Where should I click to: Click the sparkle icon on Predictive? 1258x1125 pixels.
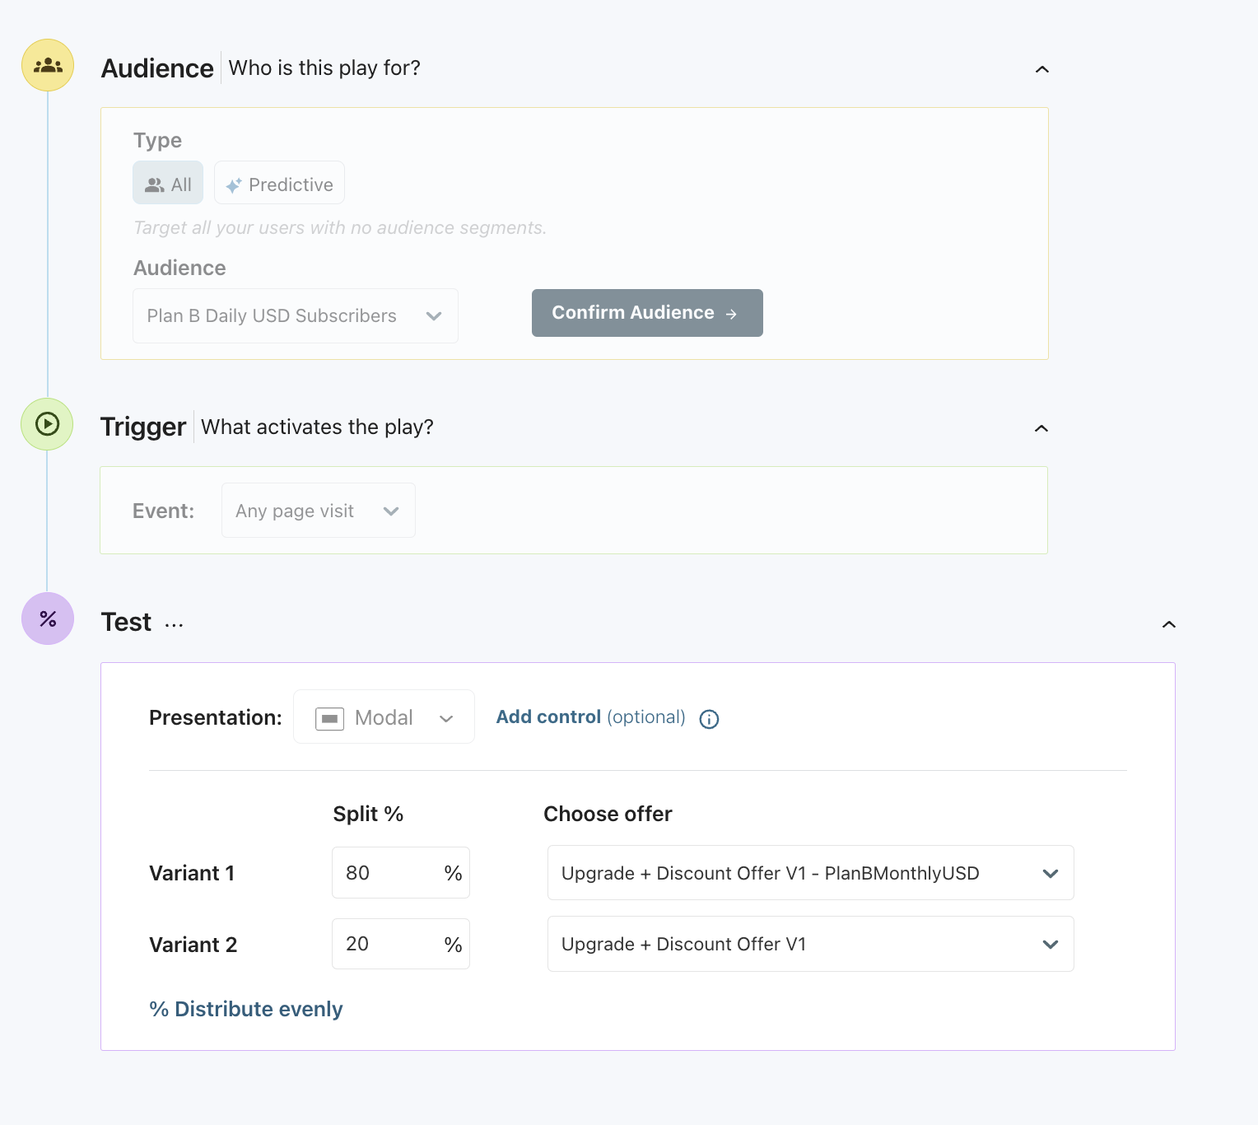coord(234,185)
